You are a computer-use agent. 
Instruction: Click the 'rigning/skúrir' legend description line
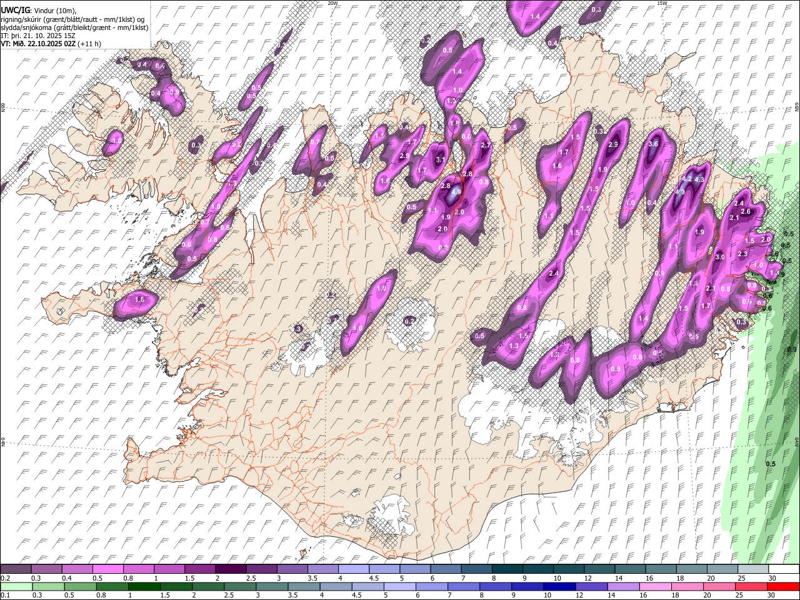point(73,19)
